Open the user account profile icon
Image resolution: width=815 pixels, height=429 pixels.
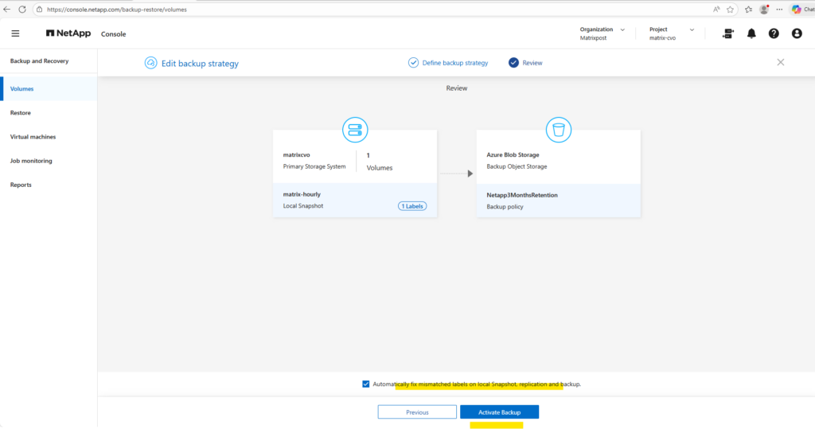797,33
